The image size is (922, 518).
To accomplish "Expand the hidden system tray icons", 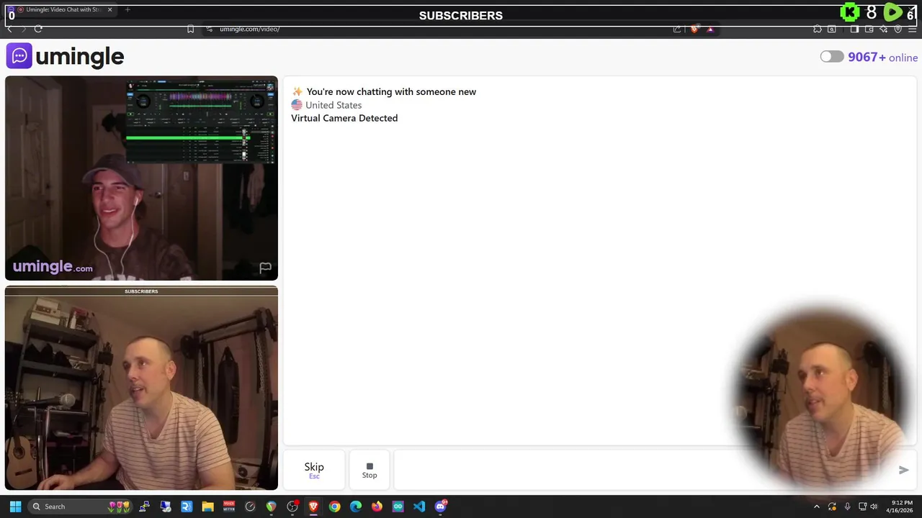I will [x=816, y=506].
